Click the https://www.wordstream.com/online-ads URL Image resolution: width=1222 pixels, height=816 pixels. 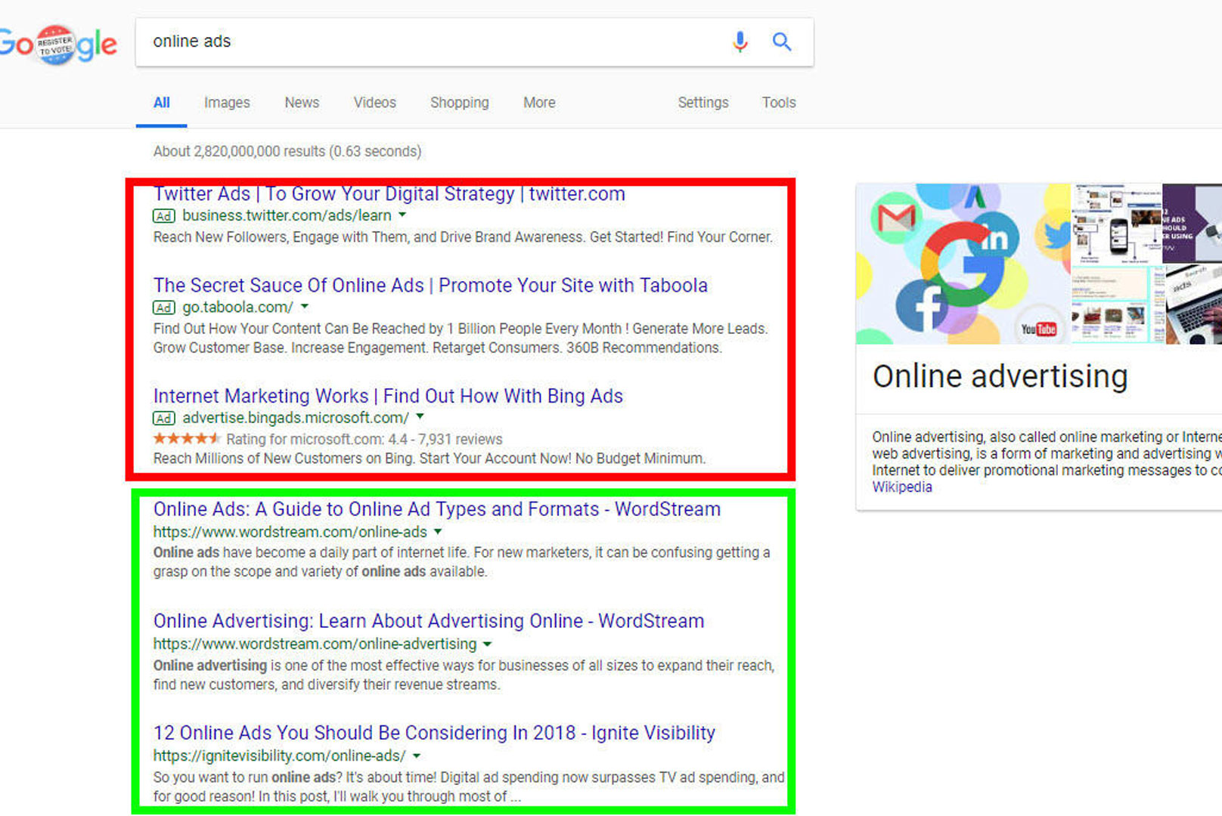[x=290, y=532]
